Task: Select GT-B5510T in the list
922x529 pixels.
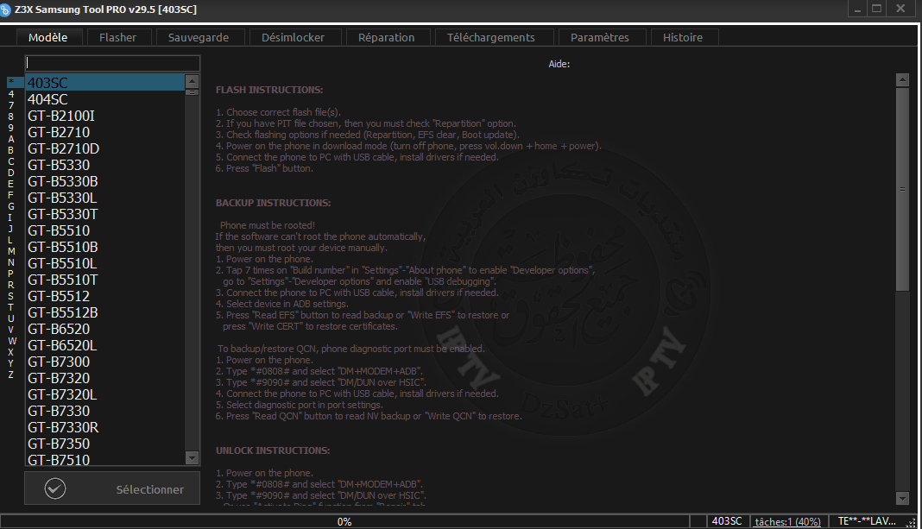Action: pyautogui.click(x=104, y=280)
